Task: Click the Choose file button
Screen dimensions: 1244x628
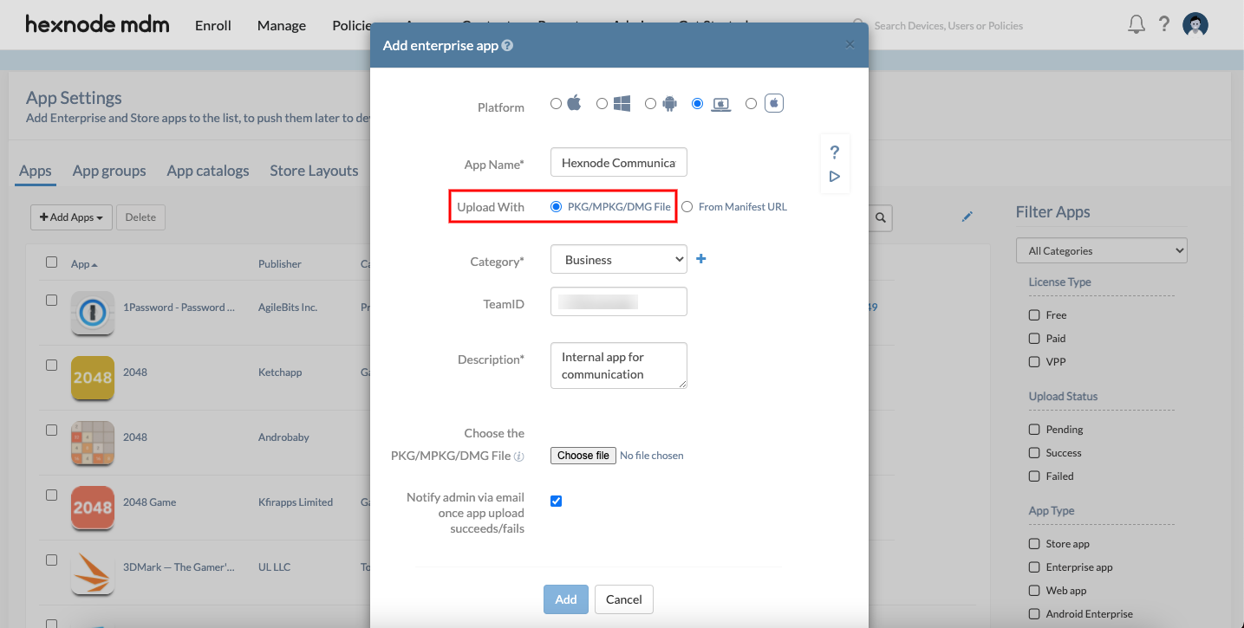Action: tap(583, 456)
